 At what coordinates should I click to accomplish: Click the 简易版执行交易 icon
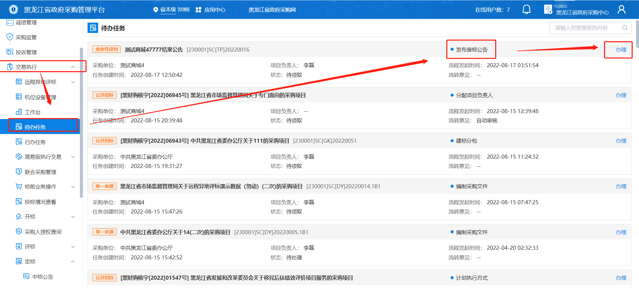tap(19, 157)
